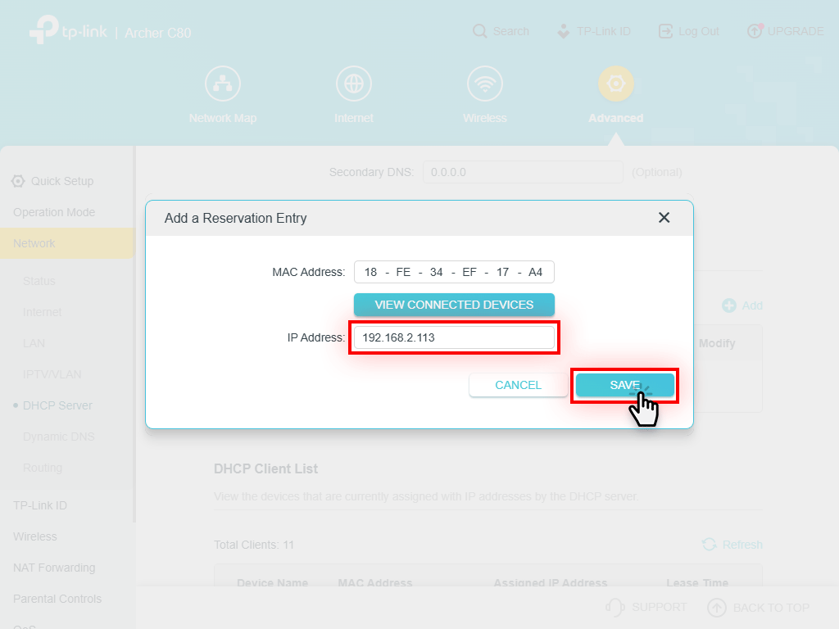The image size is (839, 629).
Task: Click the Advanced gear icon
Action: 615,82
